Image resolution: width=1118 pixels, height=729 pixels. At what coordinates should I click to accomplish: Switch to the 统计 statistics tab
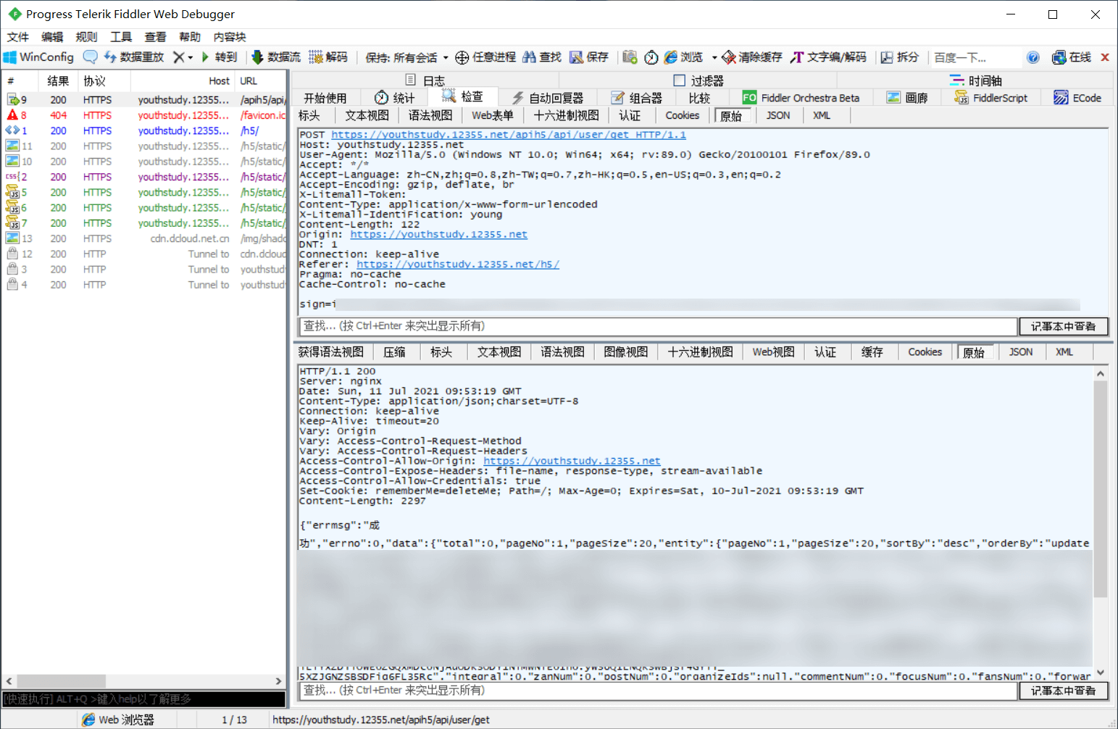[395, 98]
